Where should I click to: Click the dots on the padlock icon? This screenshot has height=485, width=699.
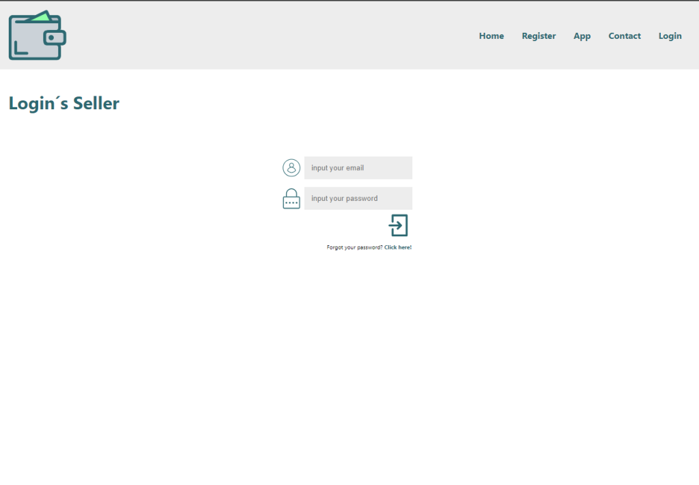tap(291, 203)
